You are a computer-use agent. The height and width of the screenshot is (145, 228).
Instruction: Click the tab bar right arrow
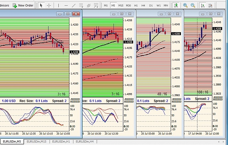pyautogui.click(x=223, y=142)
